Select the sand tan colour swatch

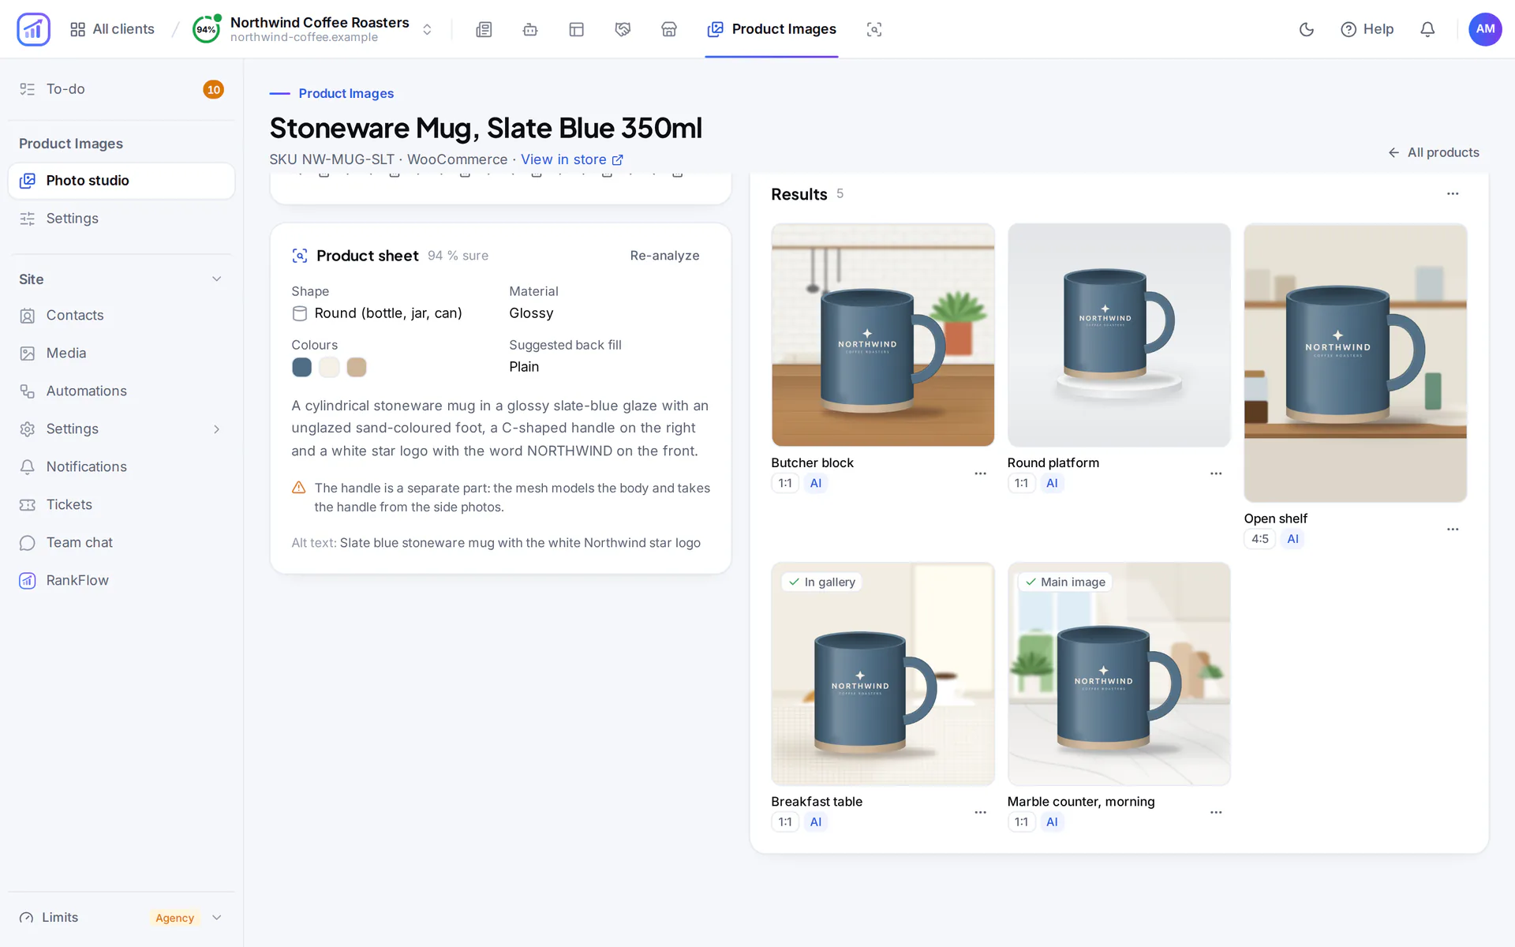357,367
